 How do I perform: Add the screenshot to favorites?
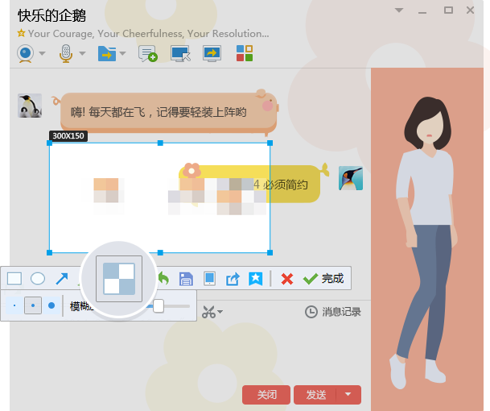256,279
